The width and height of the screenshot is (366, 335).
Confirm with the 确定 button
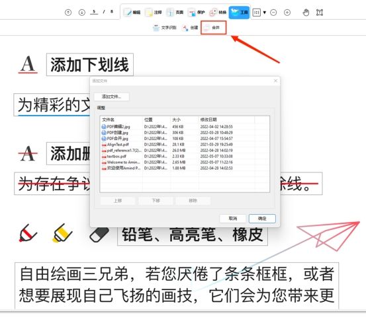pos(262,219)
